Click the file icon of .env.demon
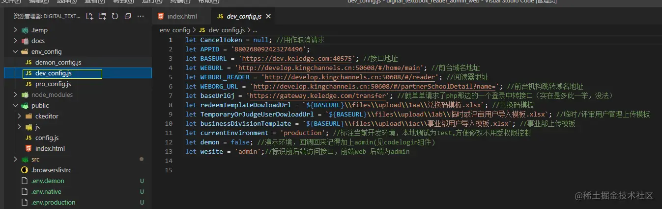Viewport: 662px width, 209px height. coord(25,181)
